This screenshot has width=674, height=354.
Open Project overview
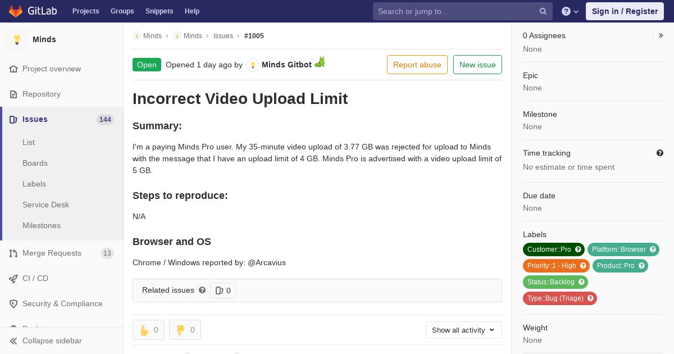pyautogui.click(x=52, y=69)
